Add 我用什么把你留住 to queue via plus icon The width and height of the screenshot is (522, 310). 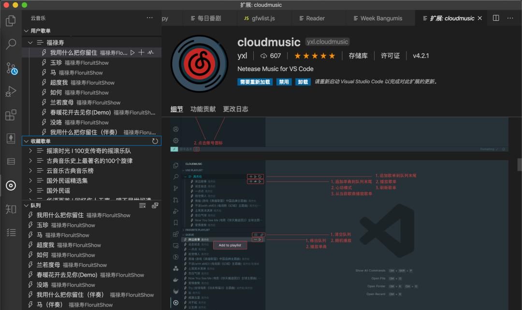coord(141,52)
